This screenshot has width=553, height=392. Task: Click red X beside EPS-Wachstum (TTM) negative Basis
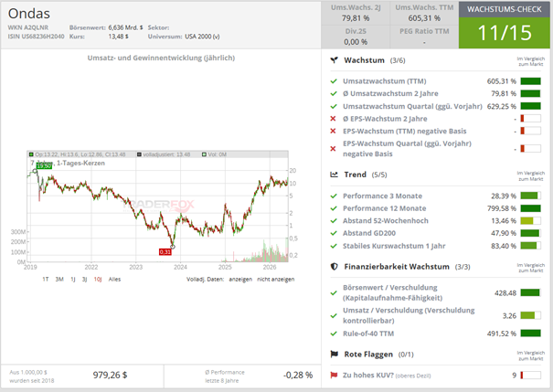click(333, 132)
